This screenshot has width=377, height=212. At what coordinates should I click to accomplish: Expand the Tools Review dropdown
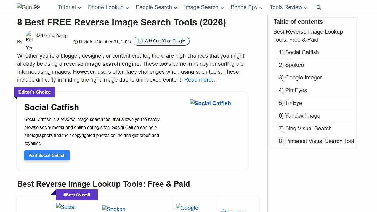pos(286,7)
